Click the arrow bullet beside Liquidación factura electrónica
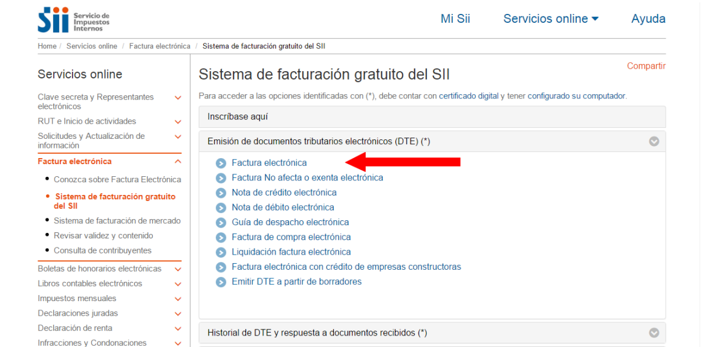The height and width of the screenshot is (347, 708). coord(221,252)
